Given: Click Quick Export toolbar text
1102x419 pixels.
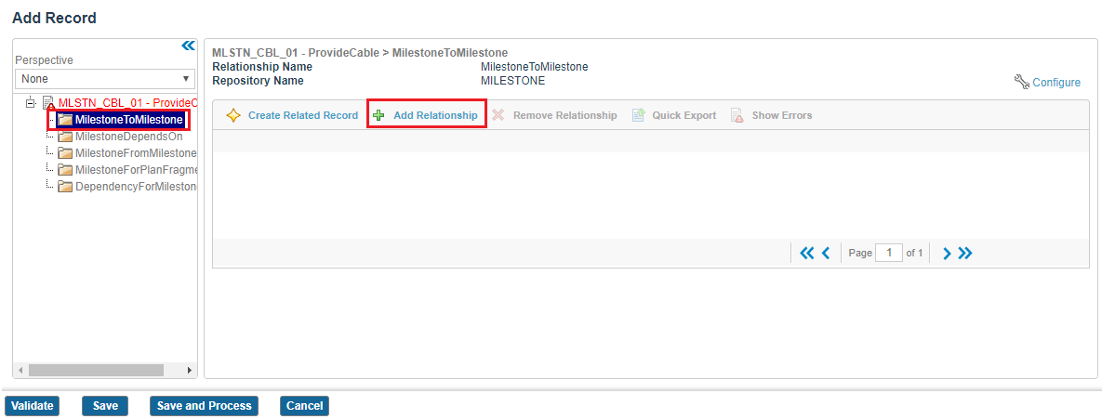Looking at the screenshot, I should click(x=684, y=115).
